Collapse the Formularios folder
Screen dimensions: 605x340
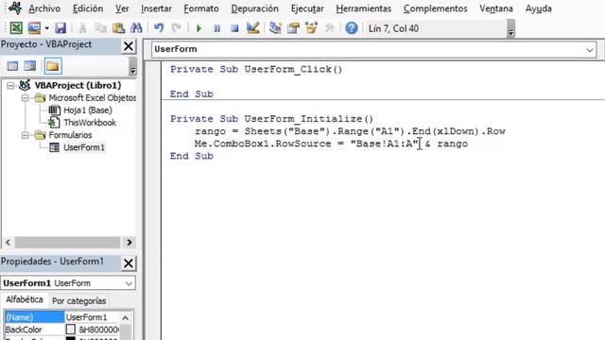tap(26, 135)
